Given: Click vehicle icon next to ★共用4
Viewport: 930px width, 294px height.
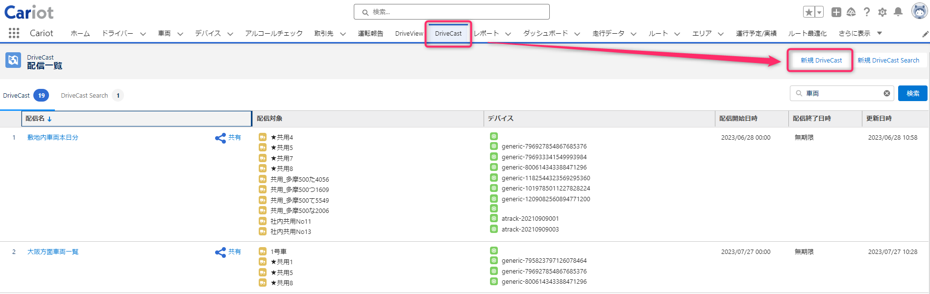Looking at the screenshot, I should (263, 137).
